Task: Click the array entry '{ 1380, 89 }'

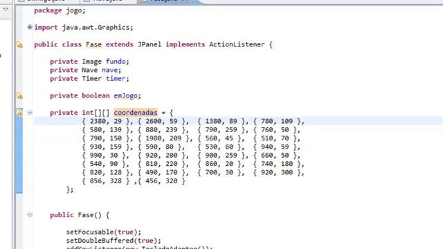Action: point(221,122)
